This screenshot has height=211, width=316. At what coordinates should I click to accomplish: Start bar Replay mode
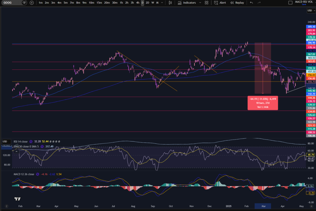point(237,2)
